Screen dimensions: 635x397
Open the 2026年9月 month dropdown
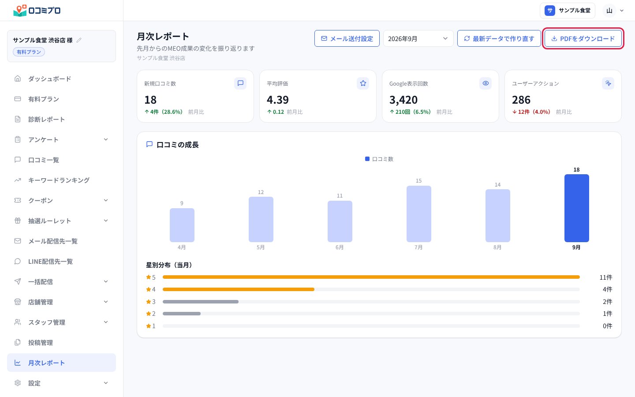point(418,38)
